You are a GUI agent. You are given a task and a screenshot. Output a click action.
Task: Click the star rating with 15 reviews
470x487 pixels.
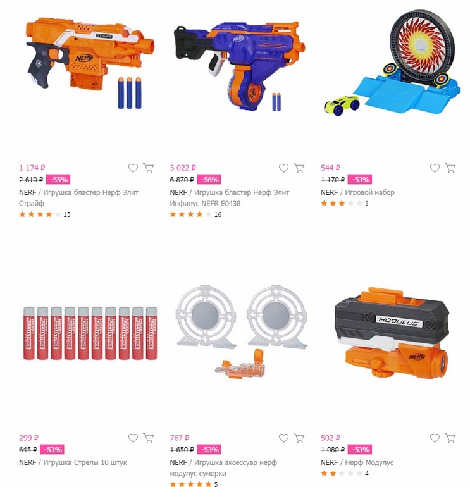coord(45,214)
